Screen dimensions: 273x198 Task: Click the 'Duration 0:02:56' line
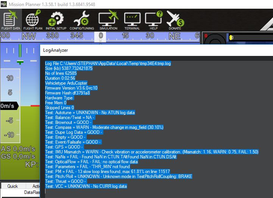tap(60, 78)
